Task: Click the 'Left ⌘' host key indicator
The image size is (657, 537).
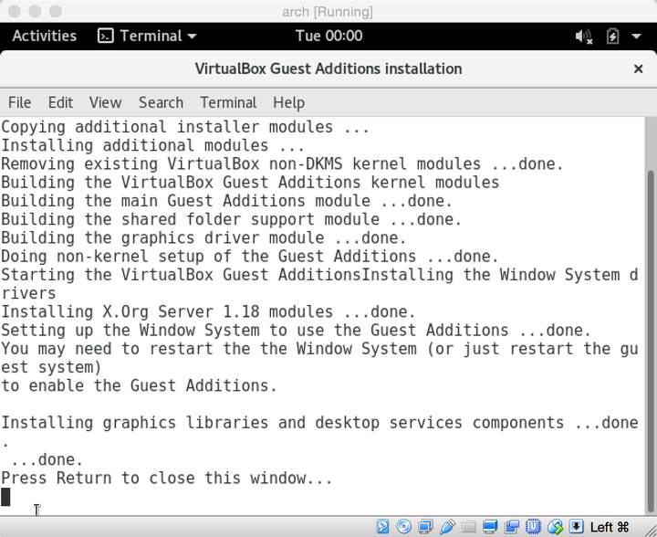Action: coord(610,527)
